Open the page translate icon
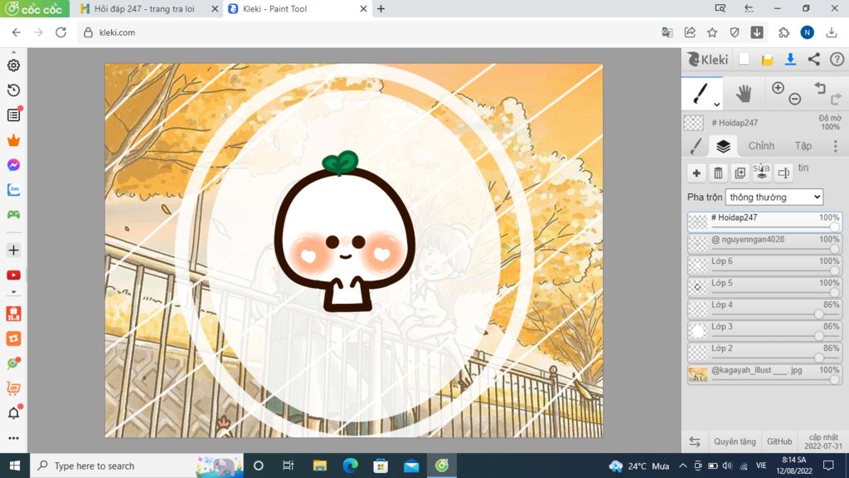This screenshot has width=849, height=478. [667, 32]
